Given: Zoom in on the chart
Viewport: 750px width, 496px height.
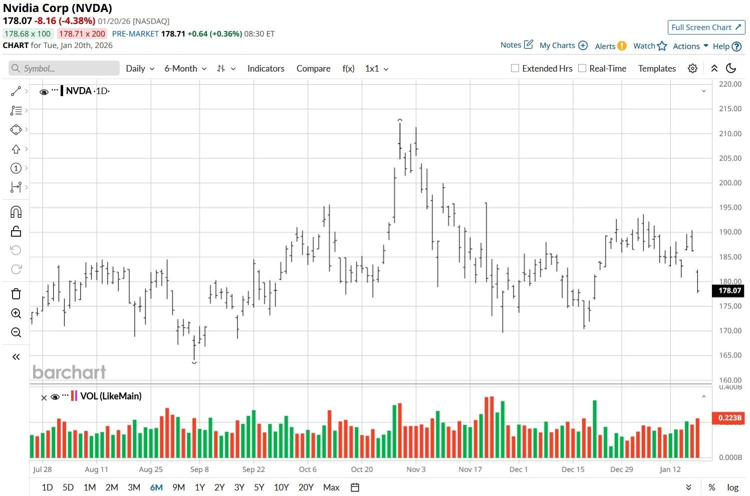Looking at the screenshot, I should (x=16, y=313).
